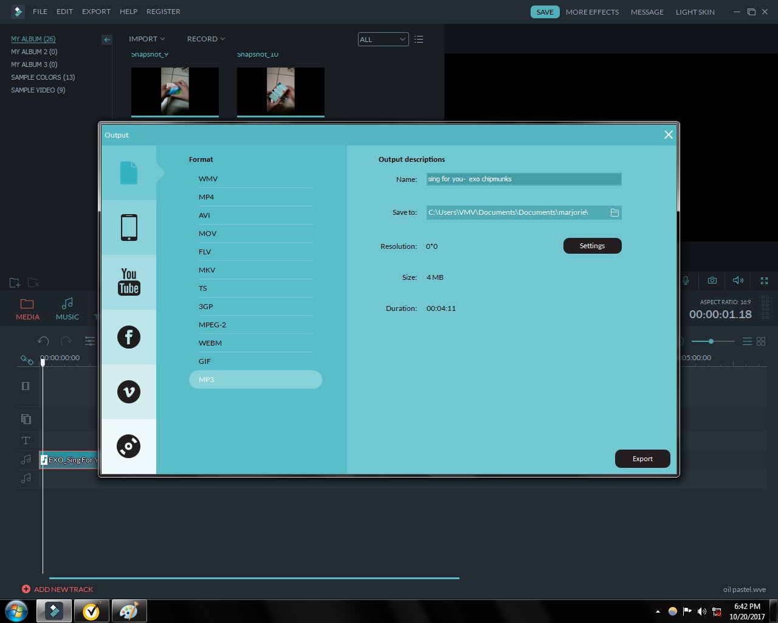Select SAMPLE VIDEO (9) in library
778x623 pixels.
[38, 90]
